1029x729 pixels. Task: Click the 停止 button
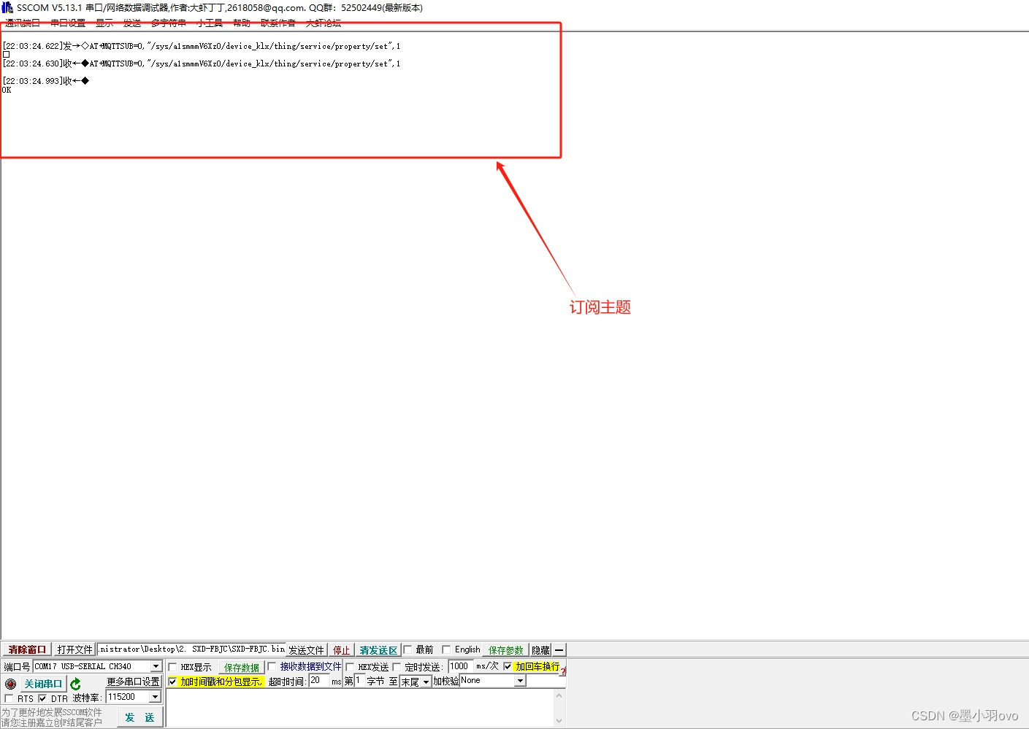(341, 650)
